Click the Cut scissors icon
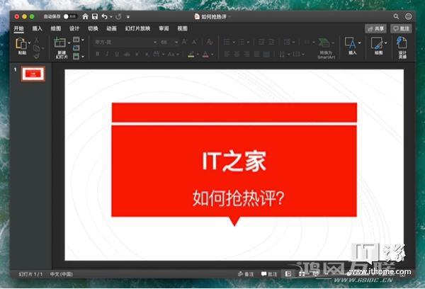This screenshot has width=425, height=289. point(37,40)
